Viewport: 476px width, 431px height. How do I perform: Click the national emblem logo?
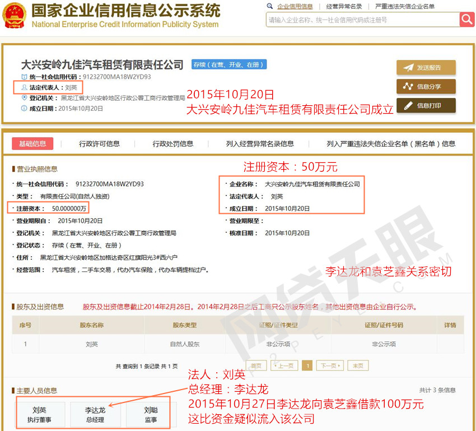coord(14,15)
